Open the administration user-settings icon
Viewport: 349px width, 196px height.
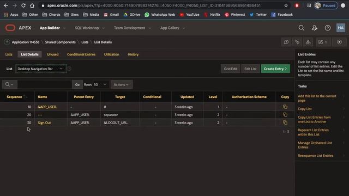[314, 28]
